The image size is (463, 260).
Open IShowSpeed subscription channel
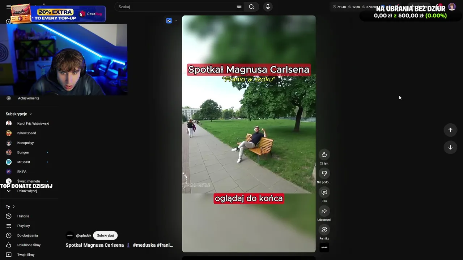[29, 133]
